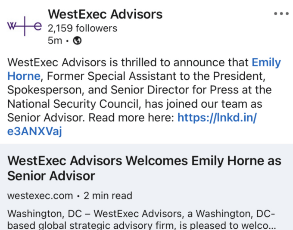Open article titled WestExec Advisors Welcomes Emily Horne
293x230 pixels.
[144, 161]
